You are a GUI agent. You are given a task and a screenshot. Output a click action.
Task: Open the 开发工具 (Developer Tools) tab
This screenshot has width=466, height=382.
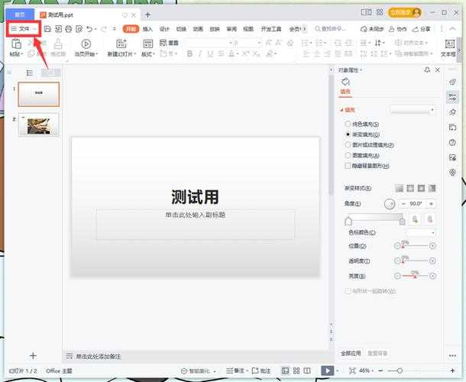pos(271,29)
